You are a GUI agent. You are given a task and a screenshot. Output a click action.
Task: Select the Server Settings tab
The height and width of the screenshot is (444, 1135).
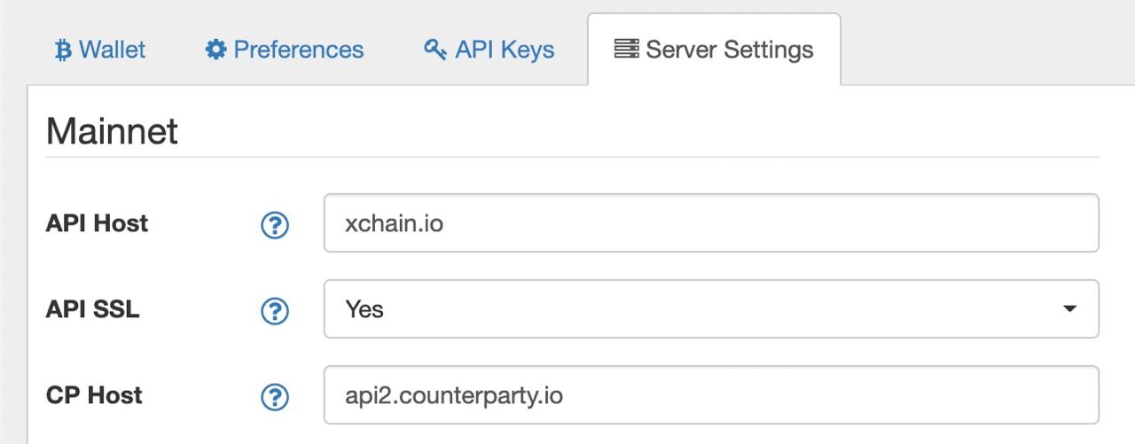714,50
